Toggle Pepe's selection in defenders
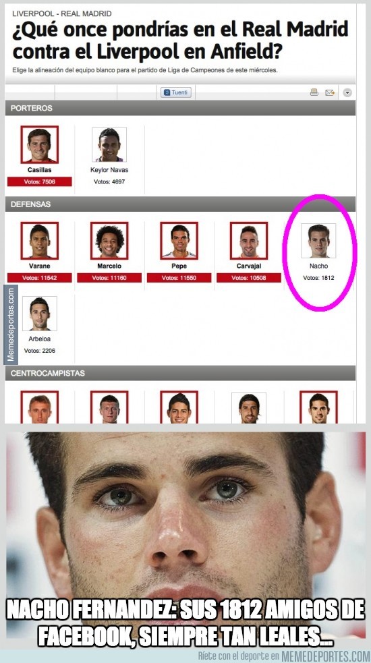 tap(179, 241)
